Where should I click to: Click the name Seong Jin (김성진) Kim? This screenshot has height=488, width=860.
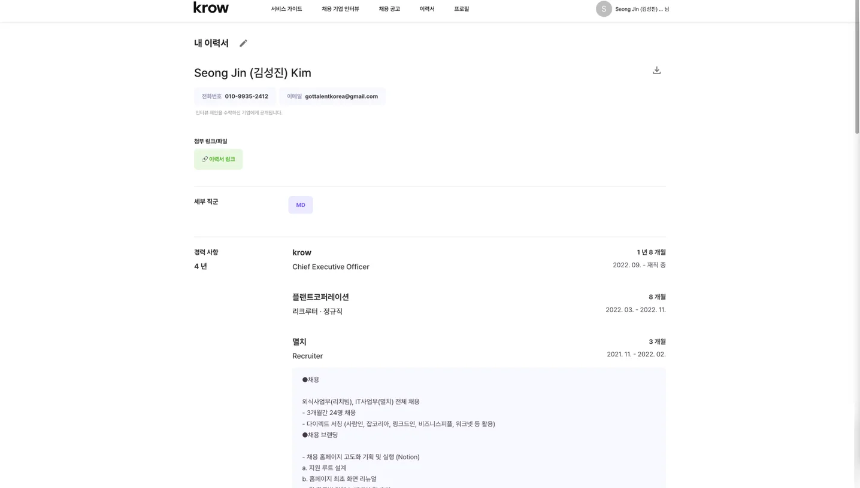point(253,73)
